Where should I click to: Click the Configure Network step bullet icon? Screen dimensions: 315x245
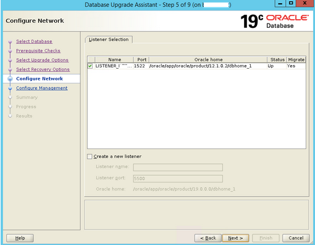(10, 79)
